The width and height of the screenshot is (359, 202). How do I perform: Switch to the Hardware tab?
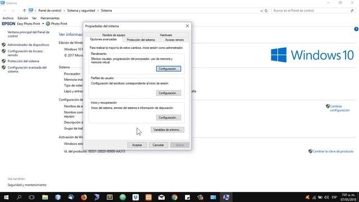pos(166,35)
